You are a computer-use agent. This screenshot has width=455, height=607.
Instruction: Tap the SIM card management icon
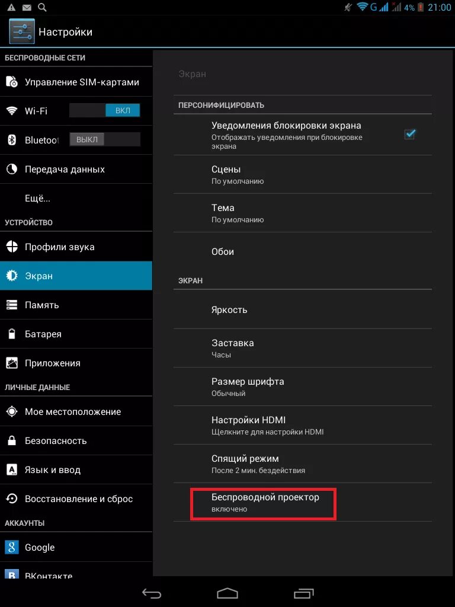(12, 82)
